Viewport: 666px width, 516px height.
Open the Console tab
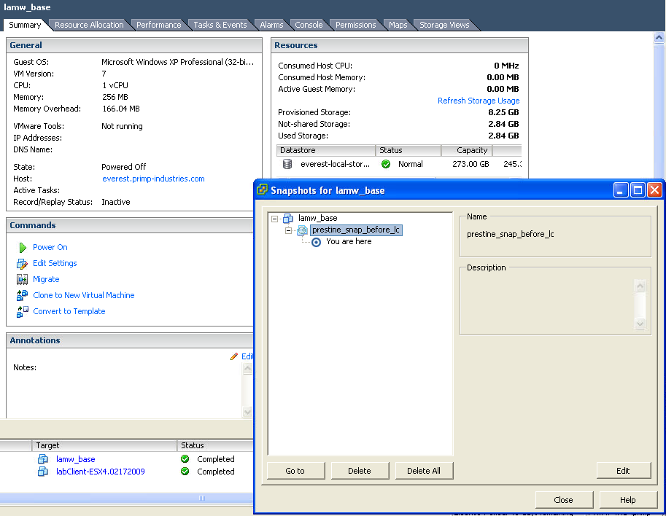tap(309, 25)
